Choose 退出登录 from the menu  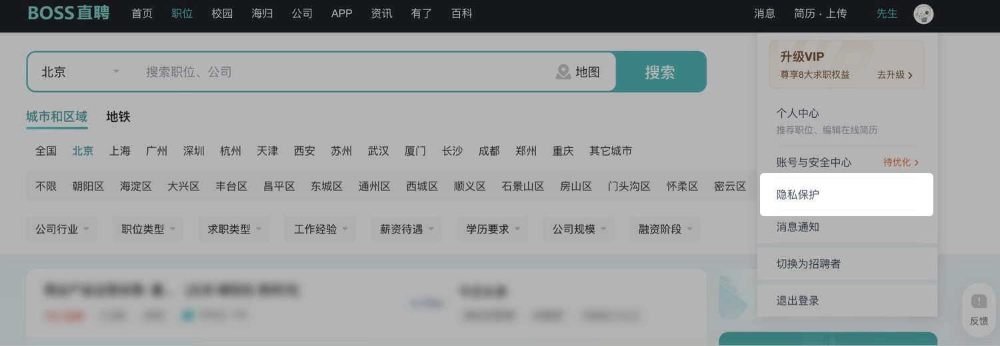(798, 301)
